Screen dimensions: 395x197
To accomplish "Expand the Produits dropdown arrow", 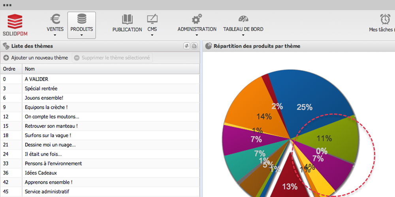I will [x=82, y=35].
